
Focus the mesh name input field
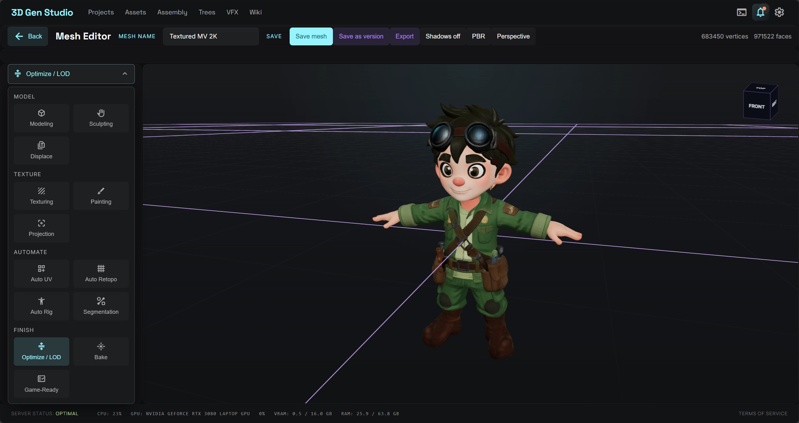pyautogui.click(x=211, y=36)
